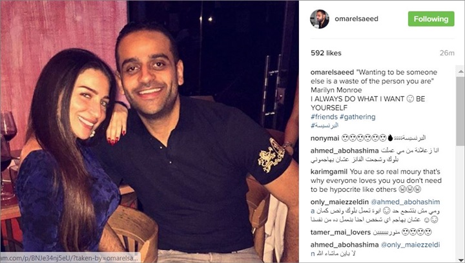Open the #gathering hashtag
This screenshot has width=465, height=263.
coord(358,117)
